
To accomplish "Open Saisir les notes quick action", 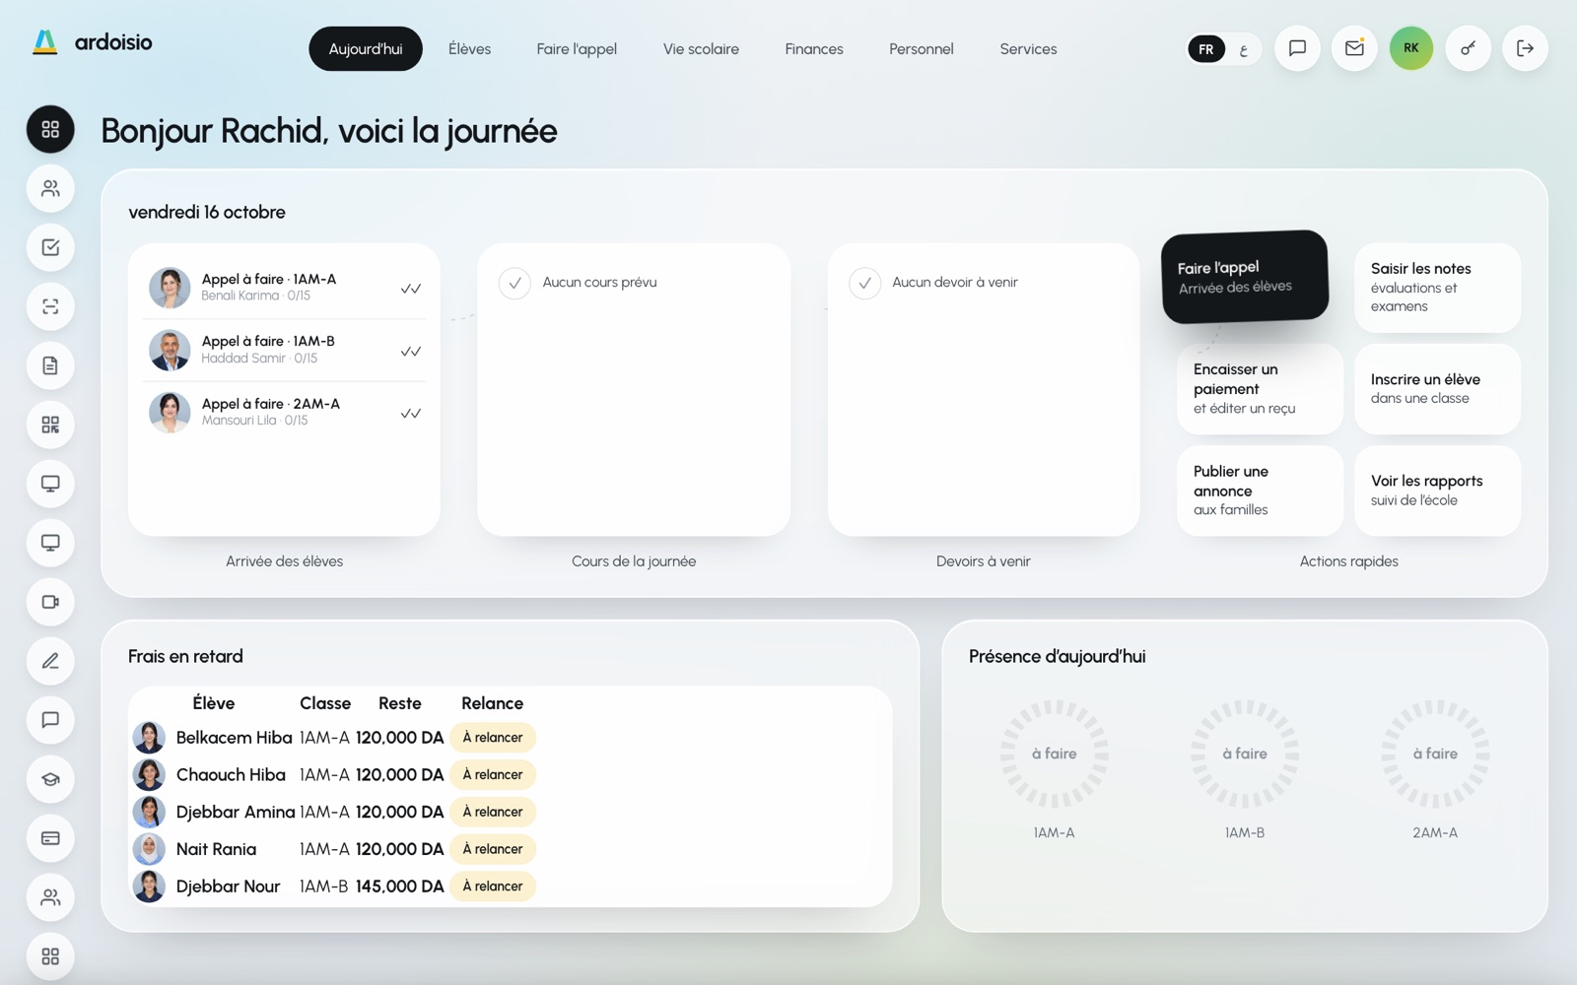I will click(1438, 288).
